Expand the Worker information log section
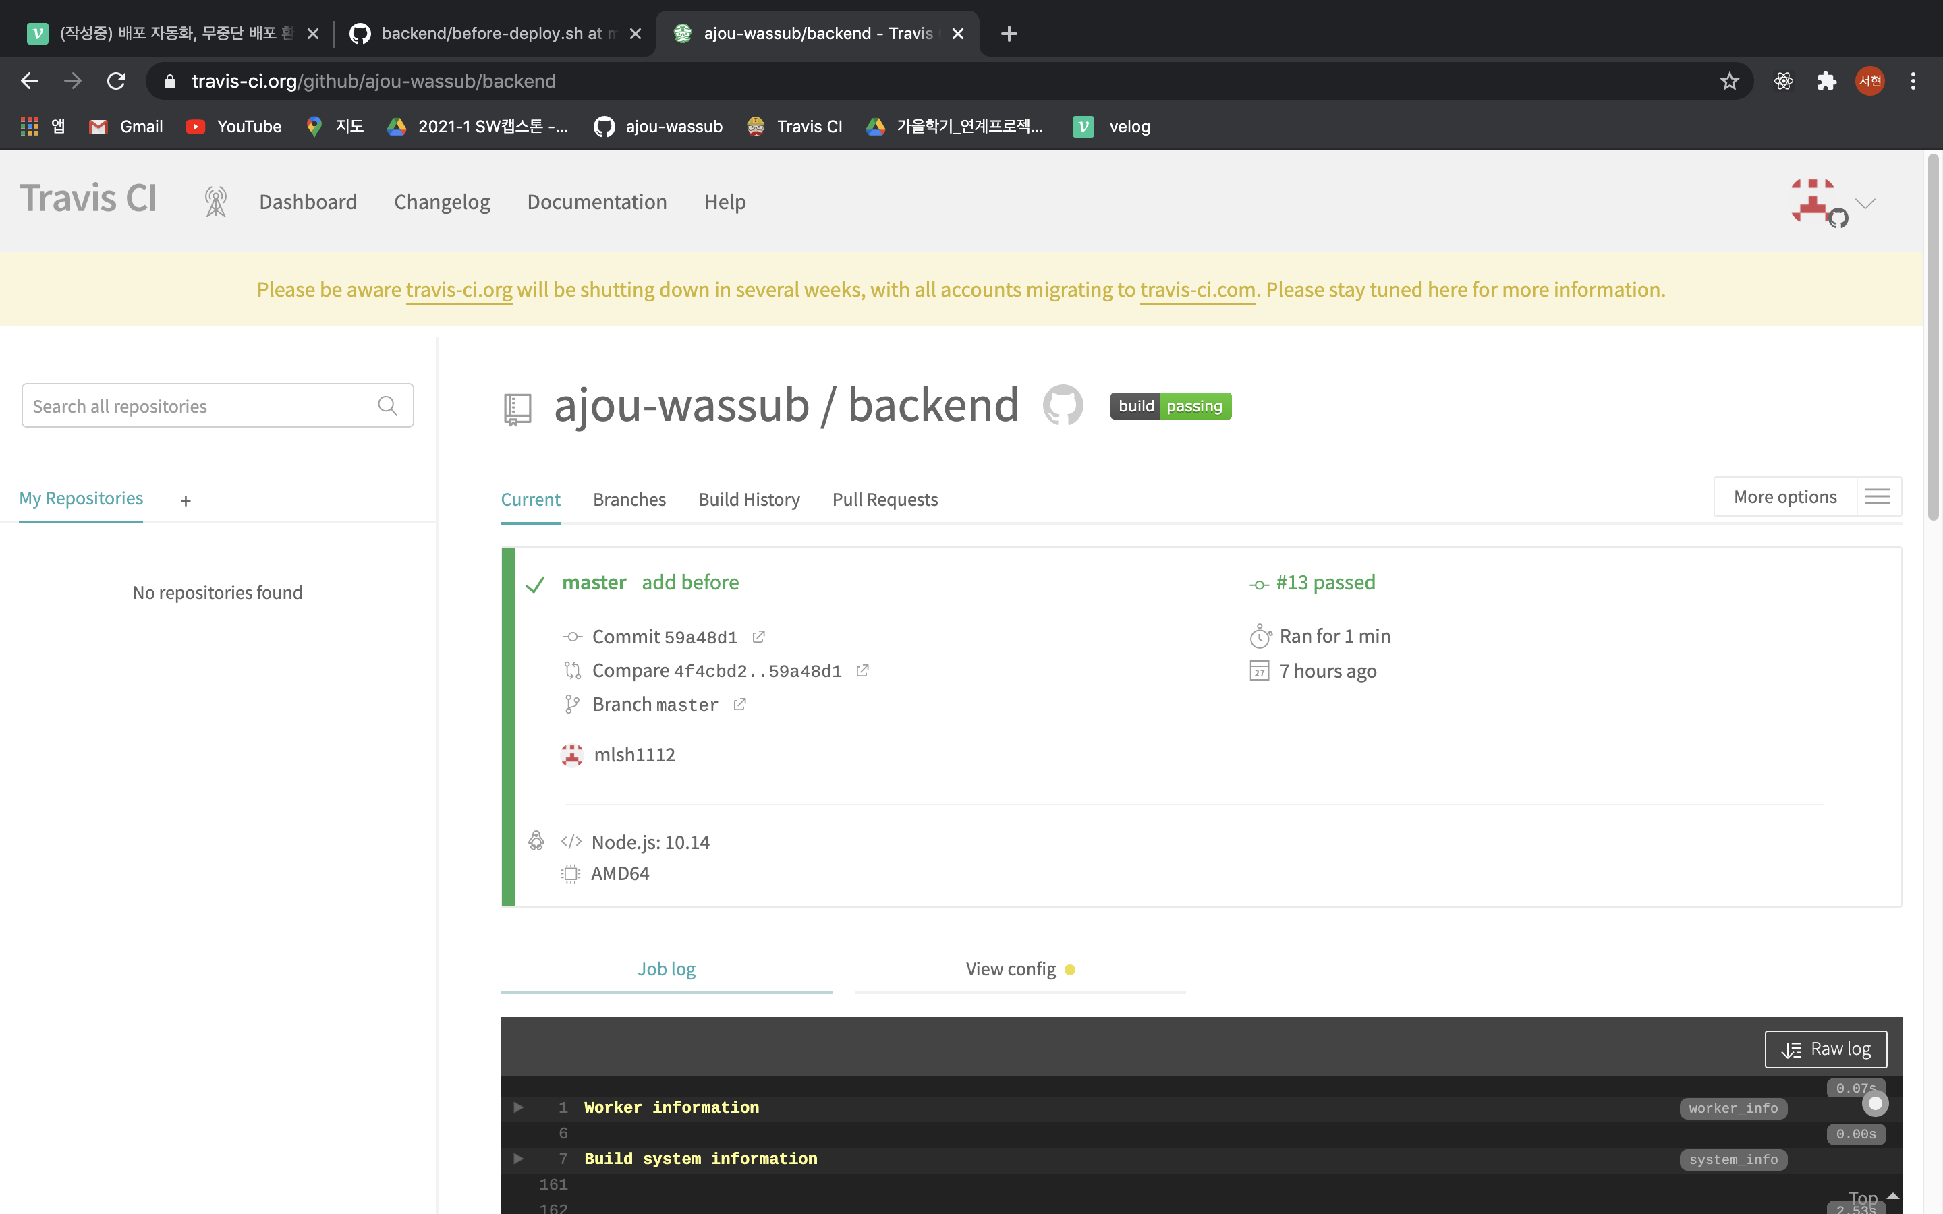Screen dimensions: 1943x1214 (x=519, y=1107)
